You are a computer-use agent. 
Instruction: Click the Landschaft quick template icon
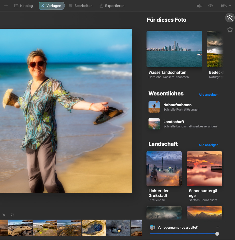coord(154,124)
